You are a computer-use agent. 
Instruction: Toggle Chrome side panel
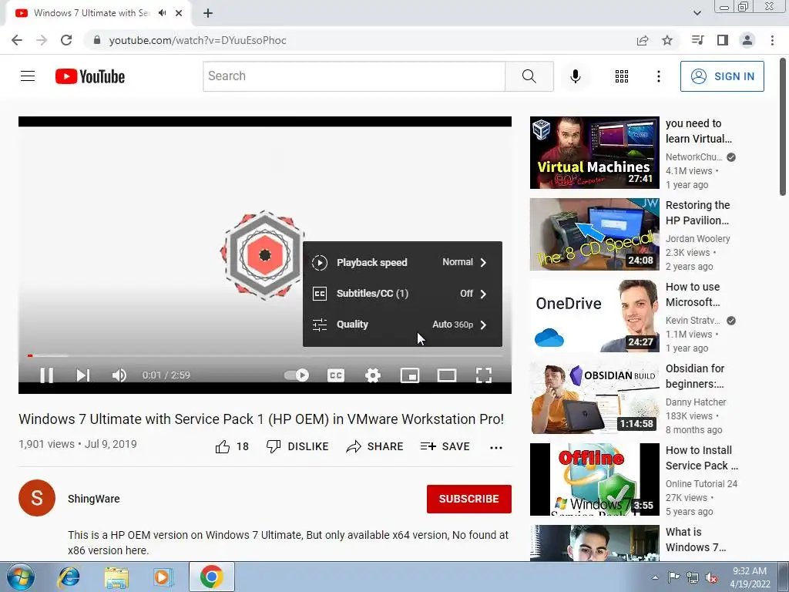(723, 40)
